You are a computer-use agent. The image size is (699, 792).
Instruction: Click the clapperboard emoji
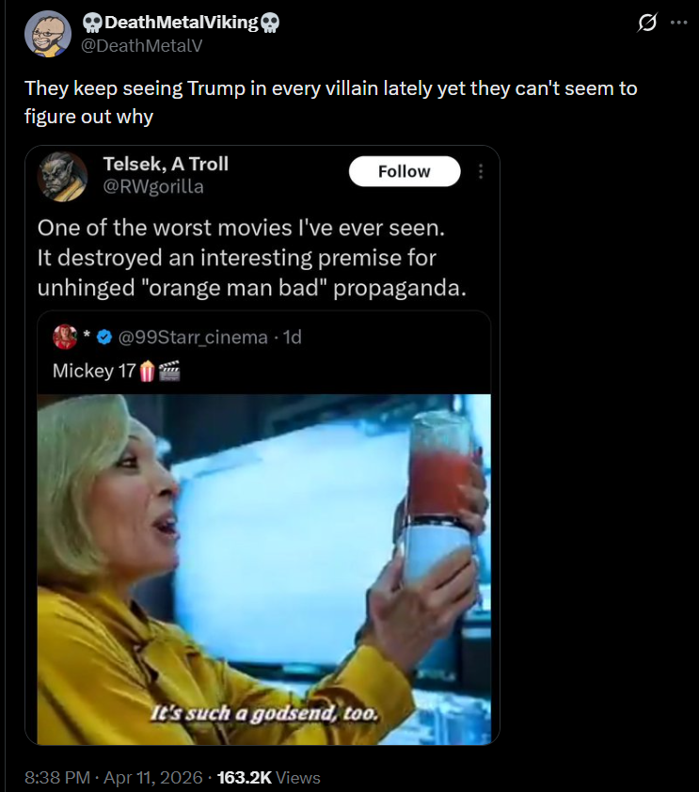(x=169, y=372)
